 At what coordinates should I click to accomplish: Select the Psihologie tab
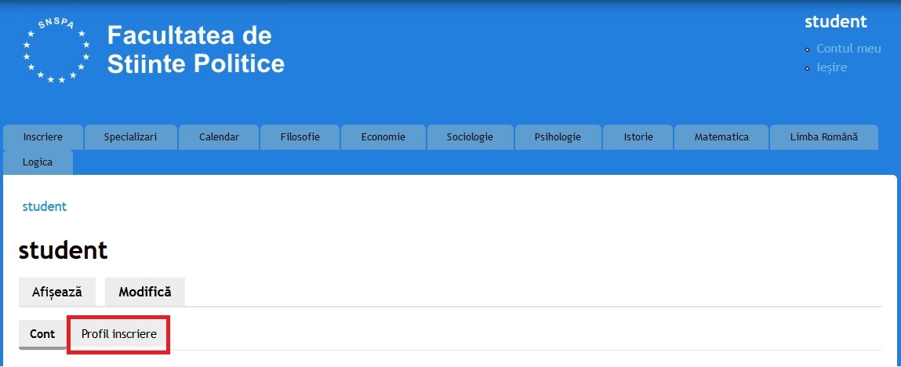(x=558, y=137)
